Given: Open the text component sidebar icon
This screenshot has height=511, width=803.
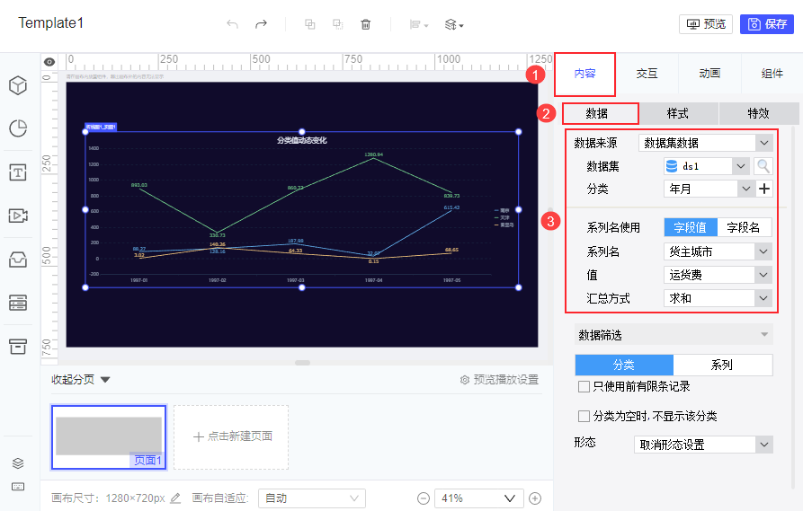Looking at the screenshot, I should (x=18, y=172).
